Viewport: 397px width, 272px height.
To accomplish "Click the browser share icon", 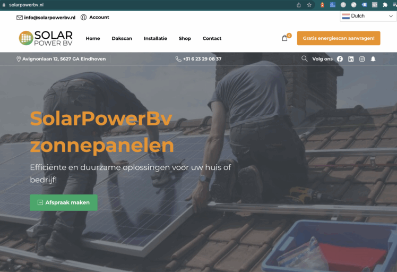I will pyautogui.click(x=298, y=5).
